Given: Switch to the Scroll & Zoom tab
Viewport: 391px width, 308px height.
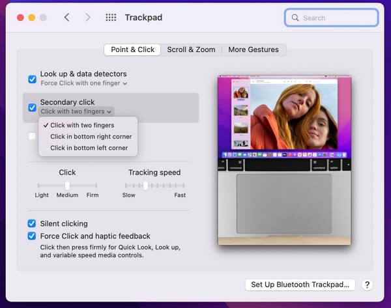Looking at the screenshot, I should tap(191, 49).
